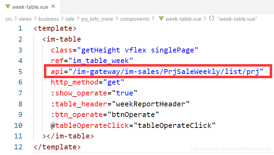274x155 pixels.
Task: Click the "btnOperate" value
Action: click(133, 114)
